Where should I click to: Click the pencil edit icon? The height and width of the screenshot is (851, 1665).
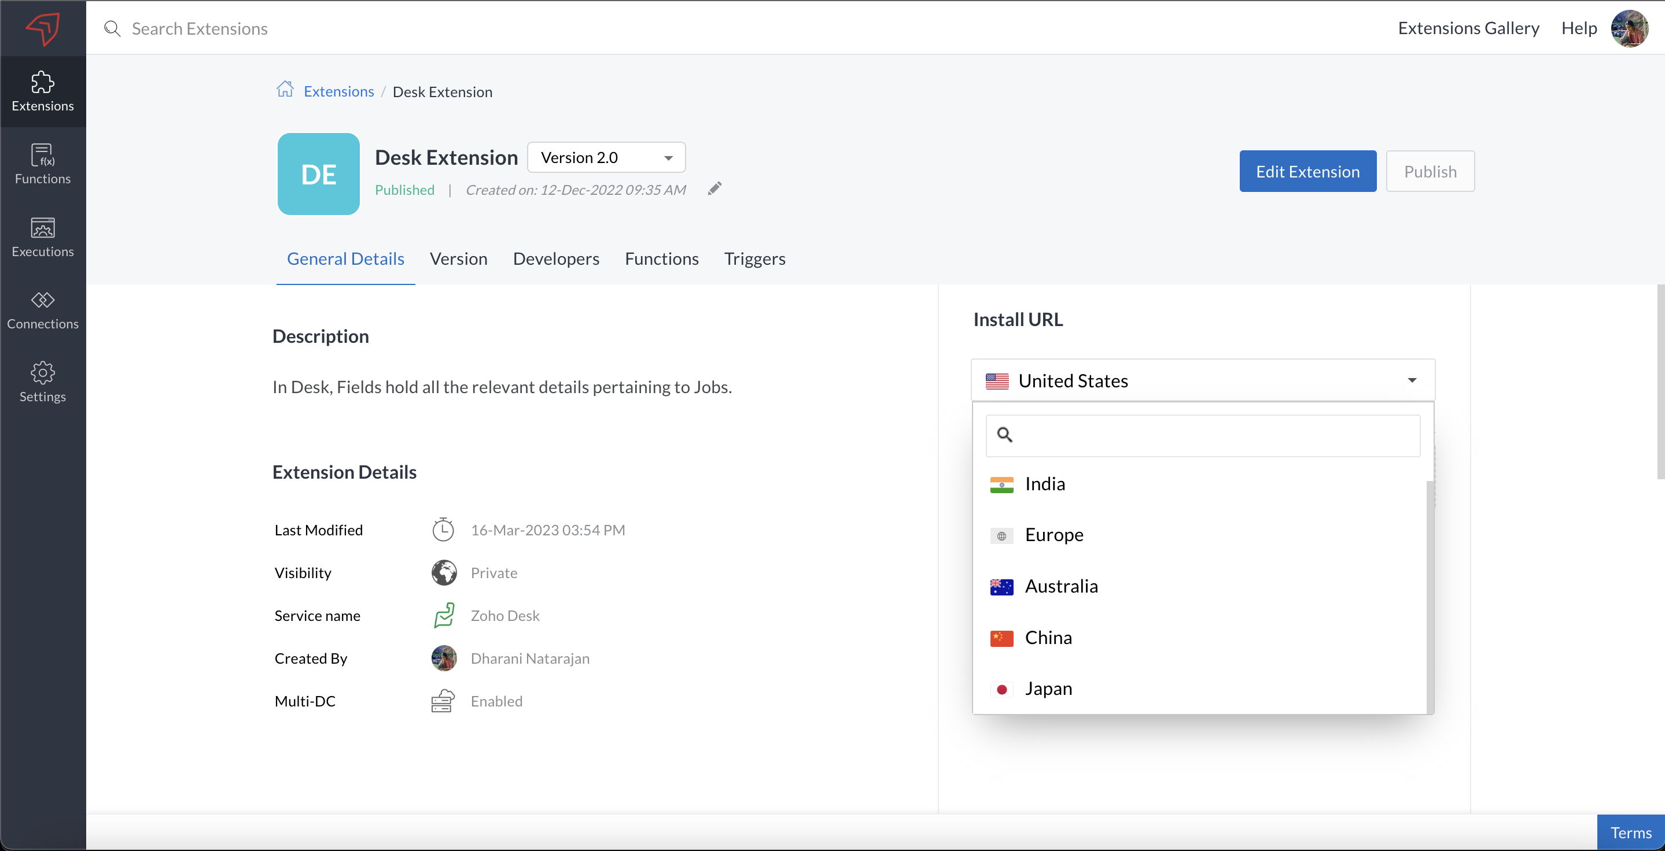(714, 188)
